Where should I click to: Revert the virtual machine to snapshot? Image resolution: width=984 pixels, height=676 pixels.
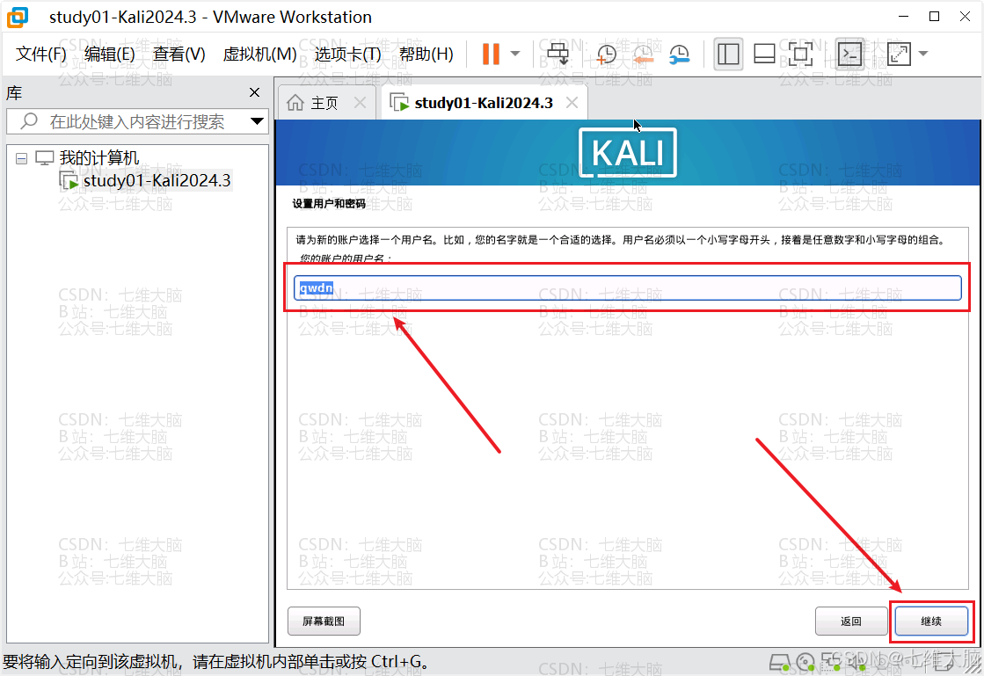(x=643, y=55)
